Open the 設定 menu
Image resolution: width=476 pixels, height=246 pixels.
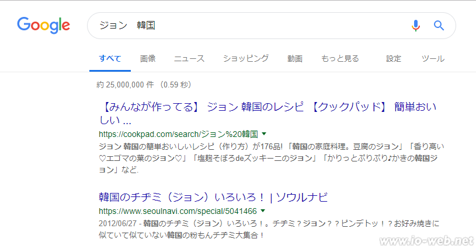click(394, 58)
